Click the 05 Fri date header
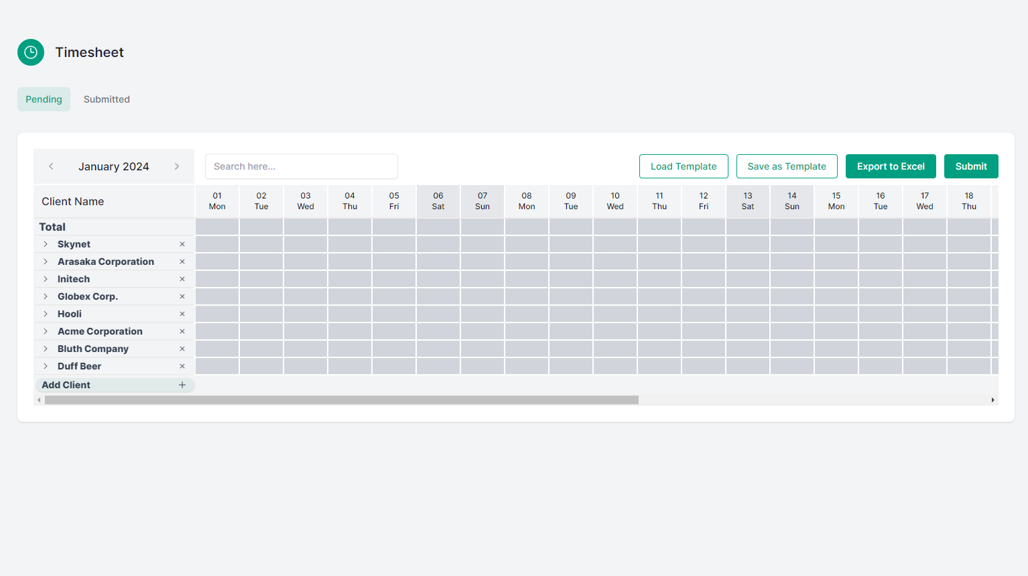This screenshot has height=576, width=1028. 394,201
